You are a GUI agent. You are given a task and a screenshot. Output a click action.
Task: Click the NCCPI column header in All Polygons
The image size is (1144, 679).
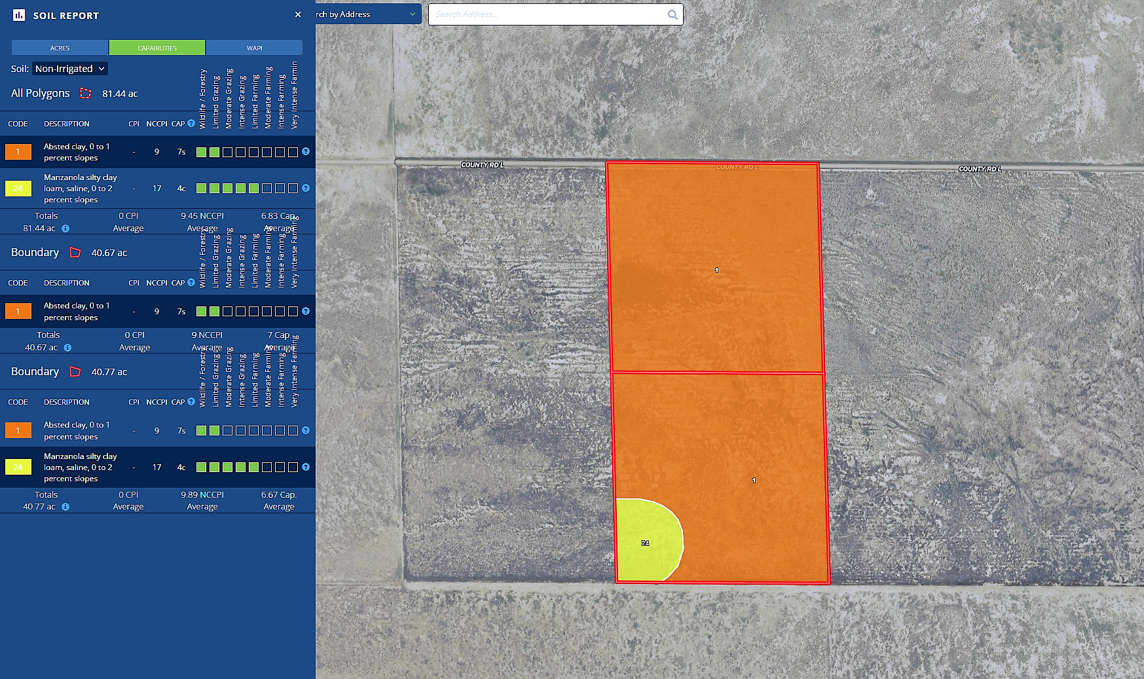157,124
